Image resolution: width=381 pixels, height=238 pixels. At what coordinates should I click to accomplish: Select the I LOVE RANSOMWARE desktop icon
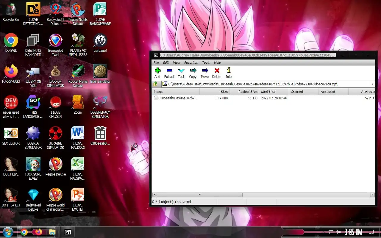pos(100,14)
